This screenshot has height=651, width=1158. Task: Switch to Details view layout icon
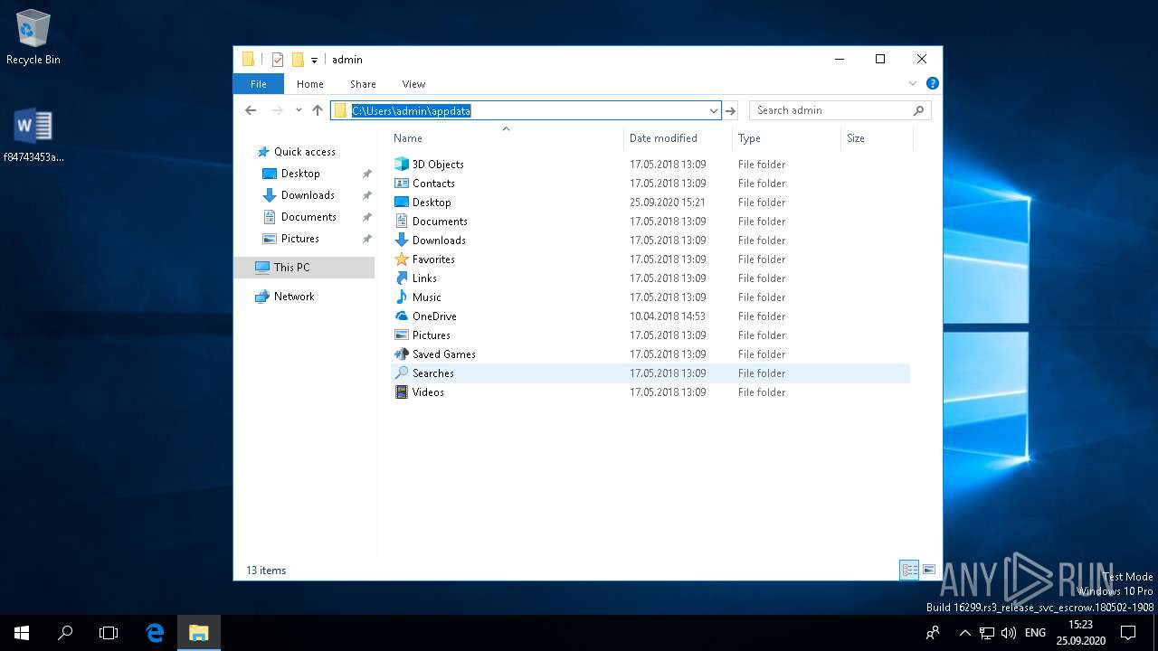[909, 570]
